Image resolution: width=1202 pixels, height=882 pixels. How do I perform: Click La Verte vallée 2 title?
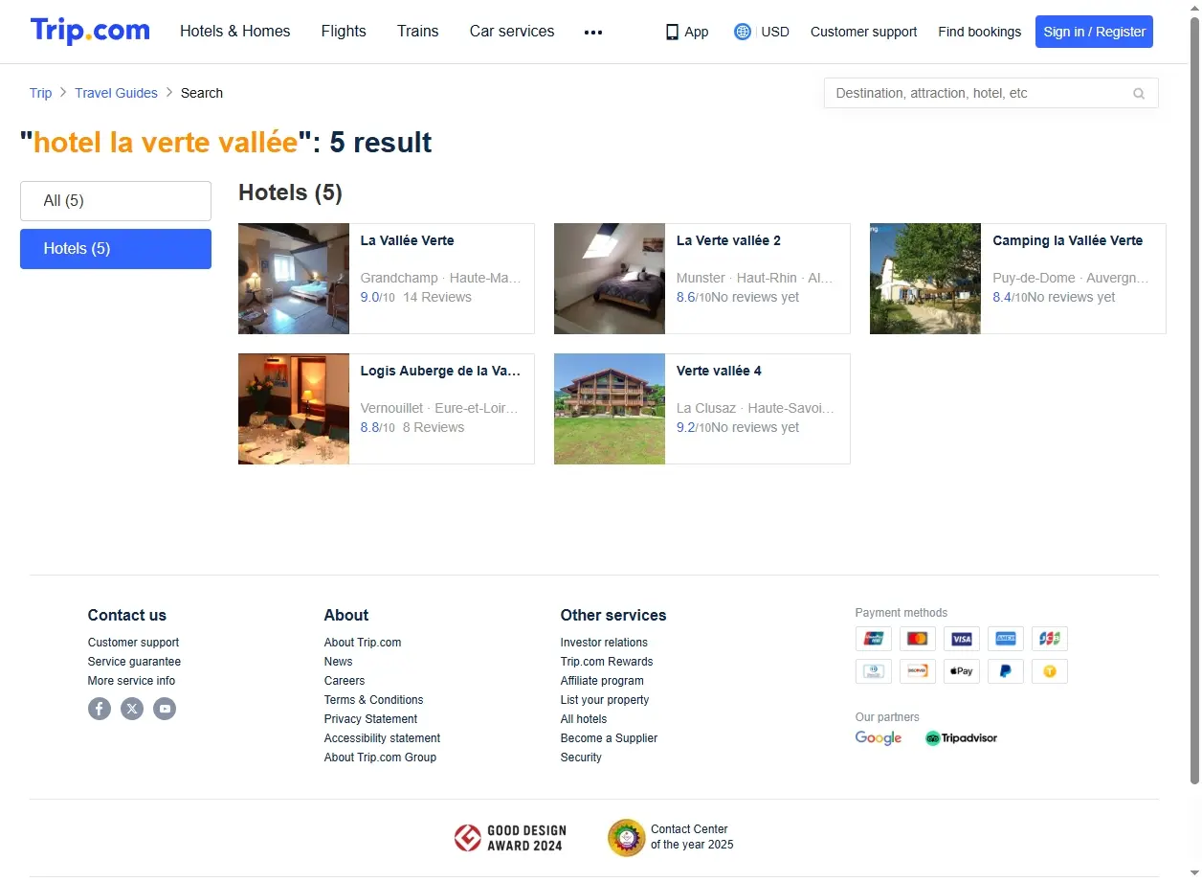tap(728, 240)
